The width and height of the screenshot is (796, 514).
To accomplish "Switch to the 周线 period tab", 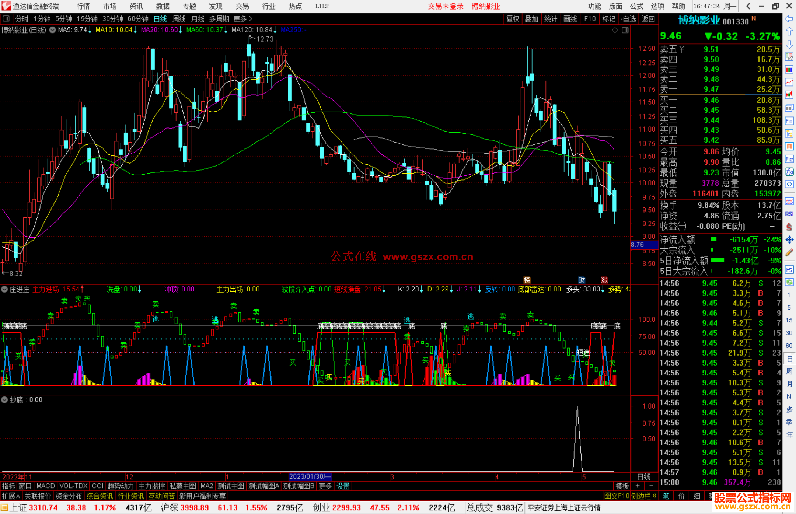I will pos(179,19).
